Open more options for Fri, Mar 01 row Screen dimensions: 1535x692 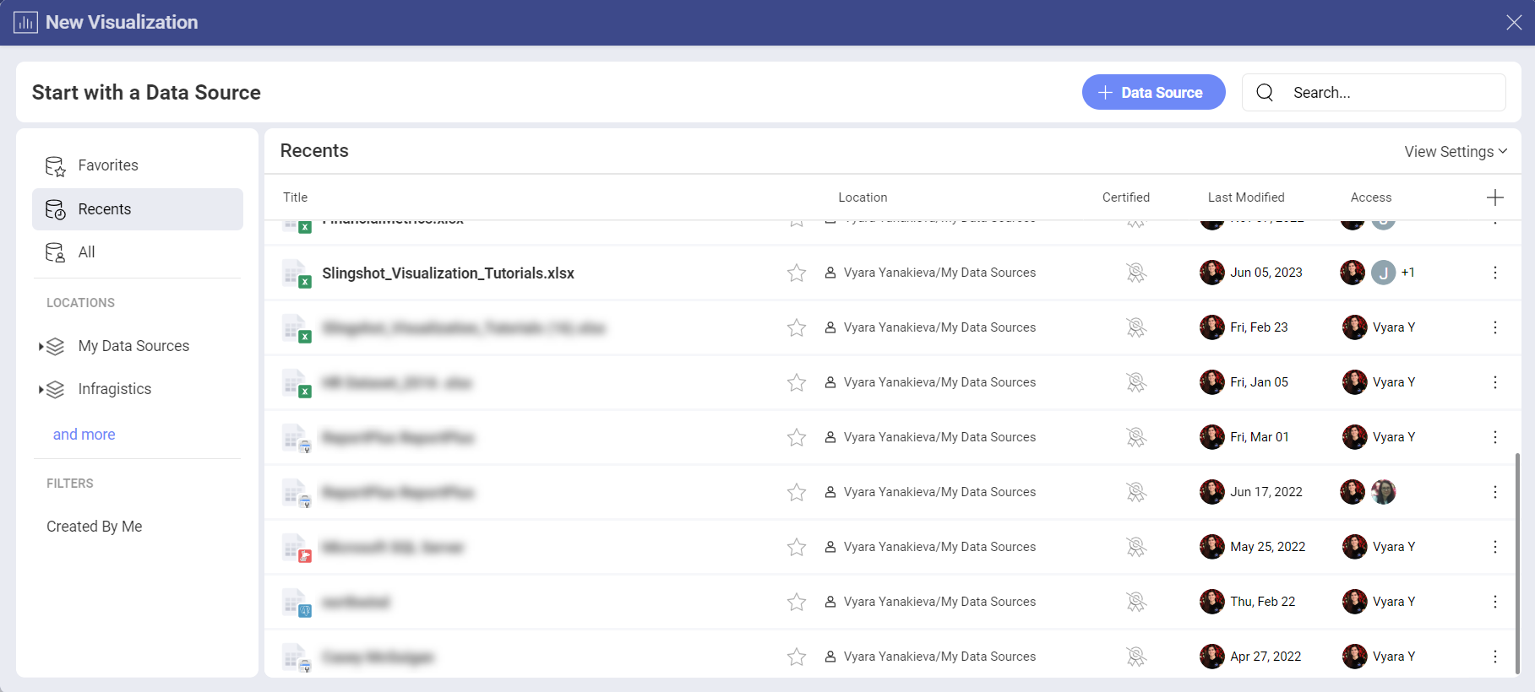point(1495,437)
